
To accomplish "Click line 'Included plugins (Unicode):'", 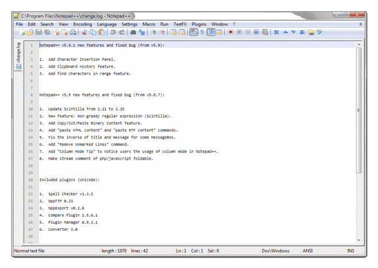I will click(x=70, y=180).
